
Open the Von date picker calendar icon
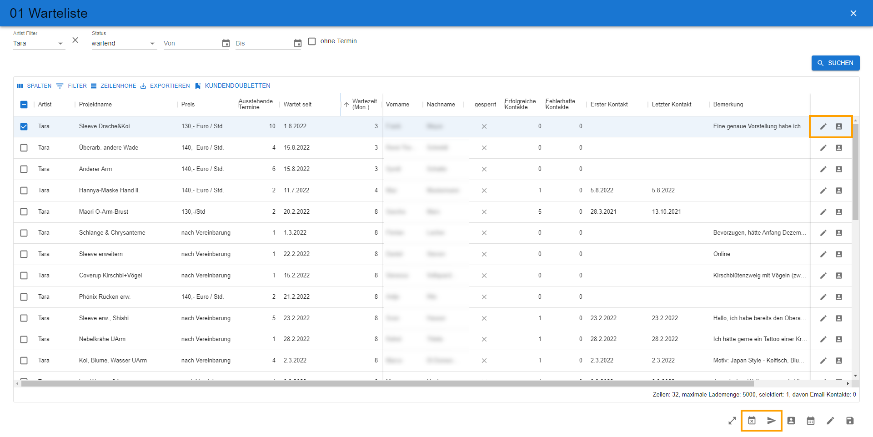click(226, 43)
